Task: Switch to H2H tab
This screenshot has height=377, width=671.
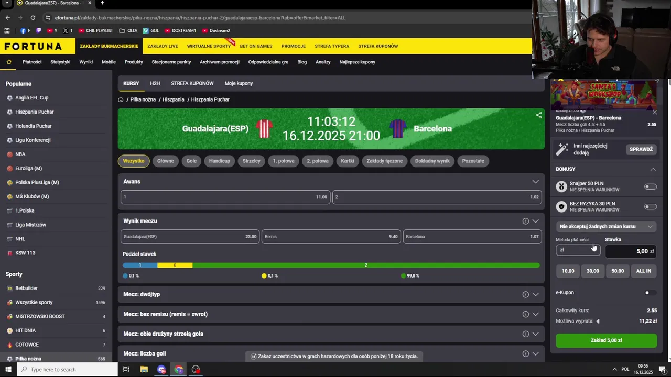Action: (155, 83)
